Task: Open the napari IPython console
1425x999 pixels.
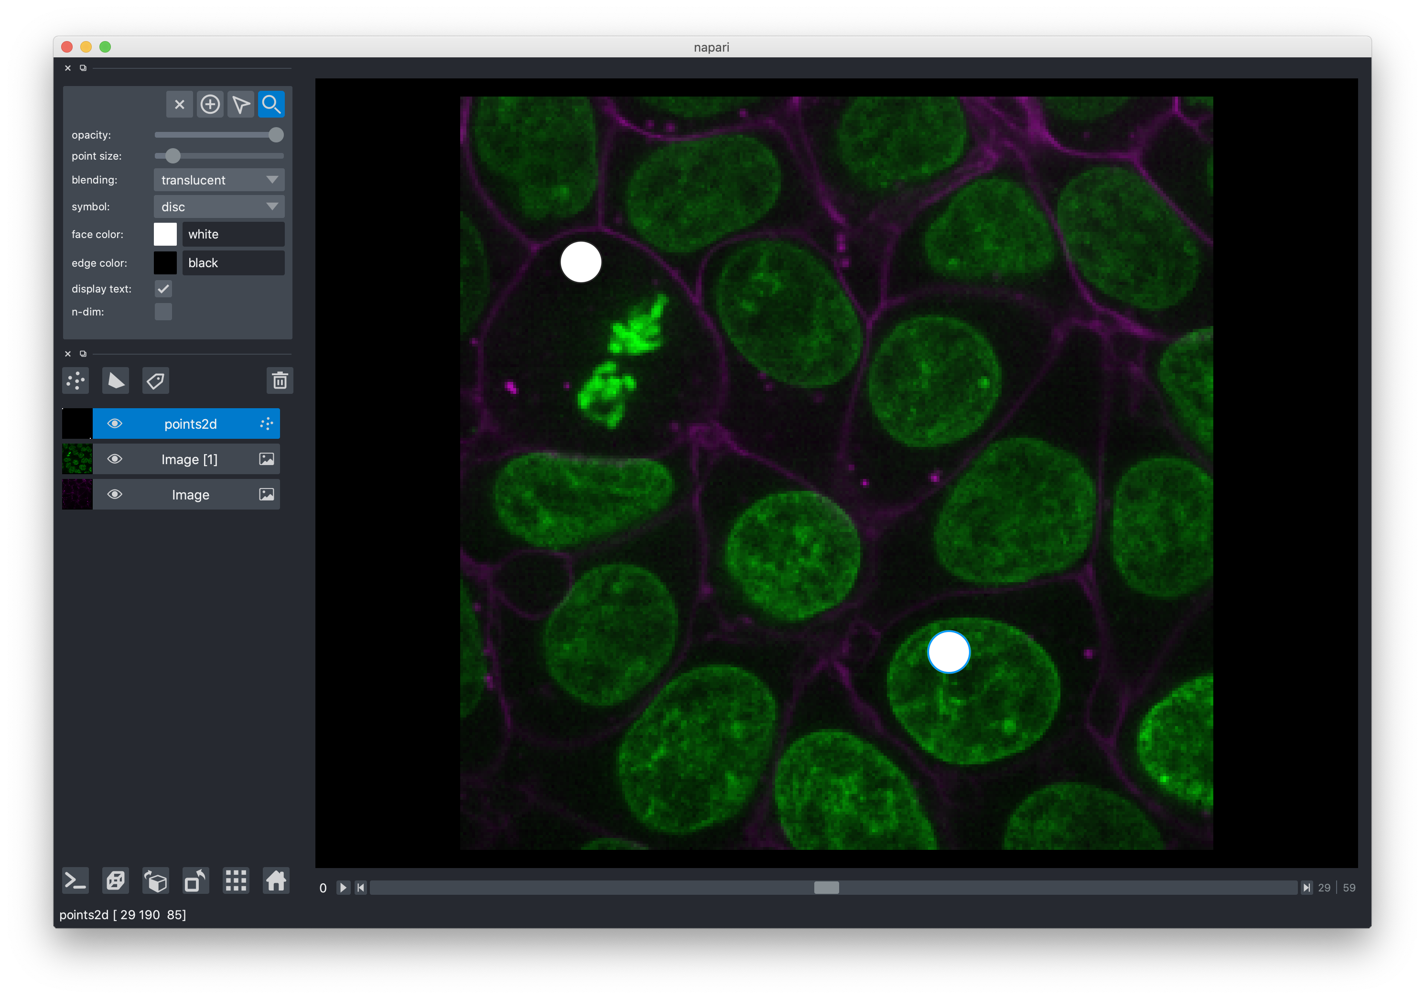Action: (75, 880)
